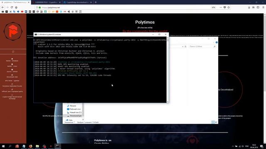Click the Explorer window search field
This screenshot has height=149, width=266.
point(202,46)
